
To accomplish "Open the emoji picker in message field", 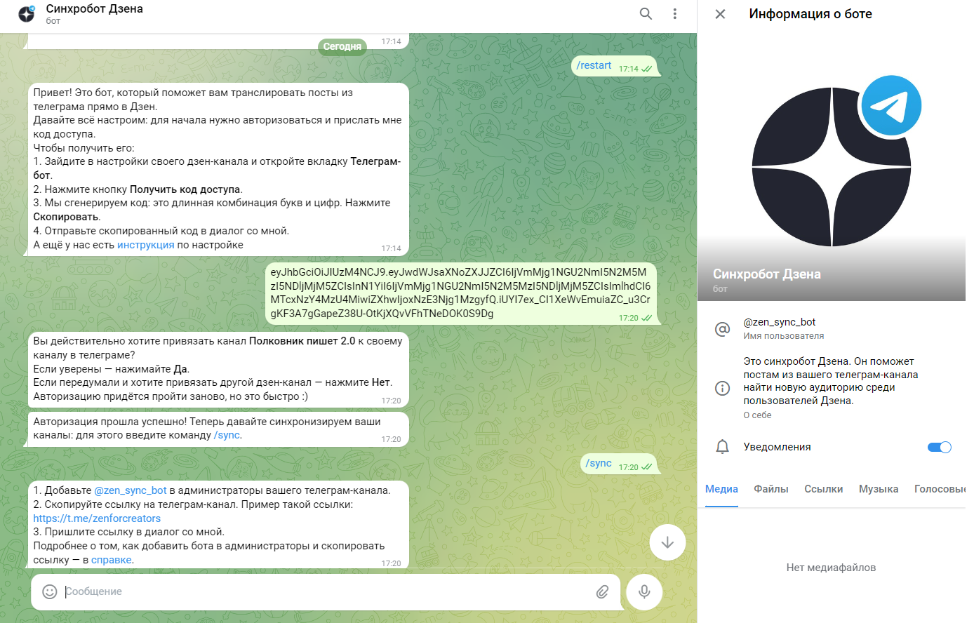I will [x=50, y=591].
